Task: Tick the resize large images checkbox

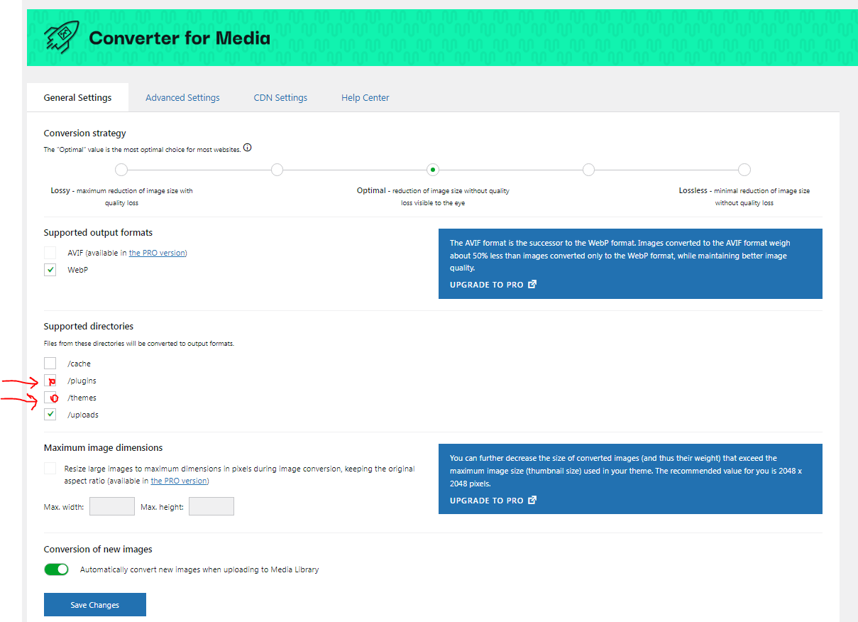Action: click(50, 469)
